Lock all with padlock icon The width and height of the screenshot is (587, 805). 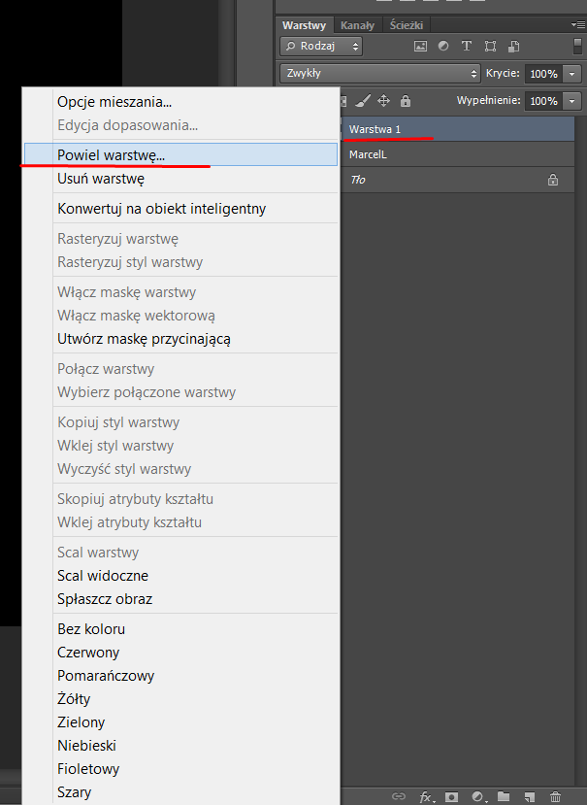click(x=406, y=101)
